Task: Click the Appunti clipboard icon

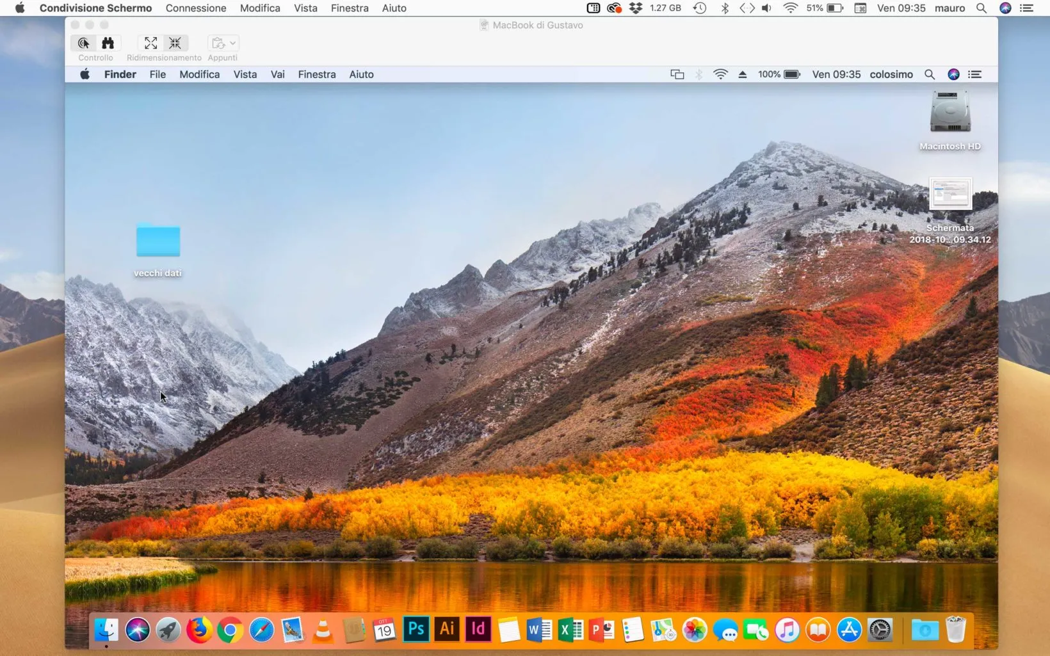Action: (219, 43)
